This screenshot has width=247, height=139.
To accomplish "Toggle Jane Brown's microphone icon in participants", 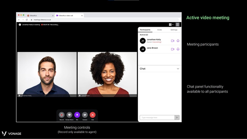I will point(178,49).
